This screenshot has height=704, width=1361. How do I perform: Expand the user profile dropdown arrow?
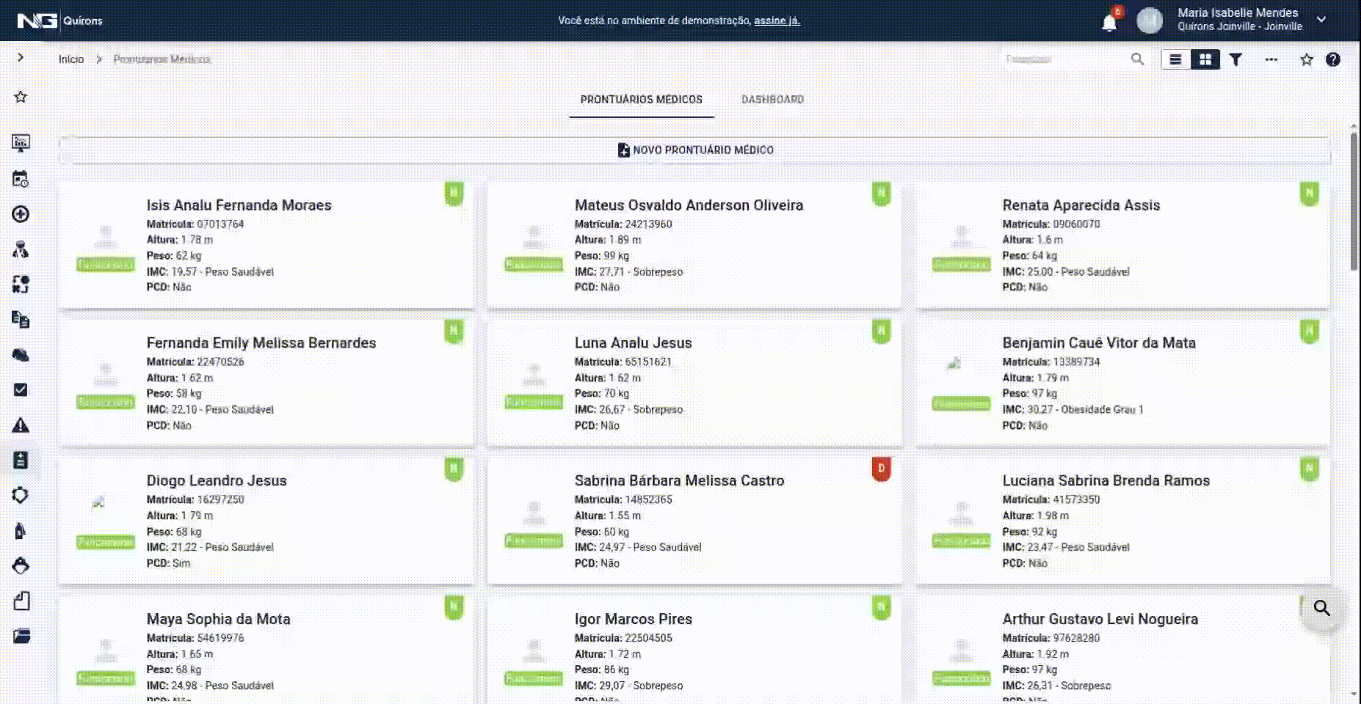coord(1321,20)
